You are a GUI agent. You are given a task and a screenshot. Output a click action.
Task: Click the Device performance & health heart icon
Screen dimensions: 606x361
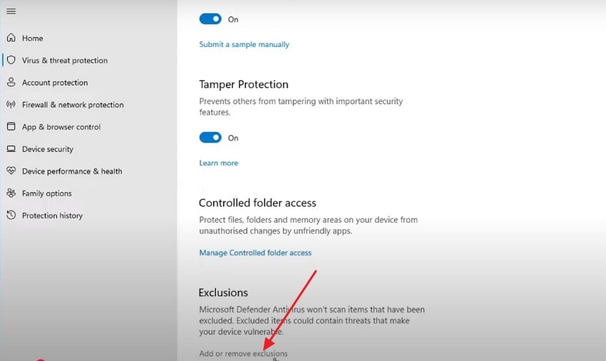(x=11, y=171)
